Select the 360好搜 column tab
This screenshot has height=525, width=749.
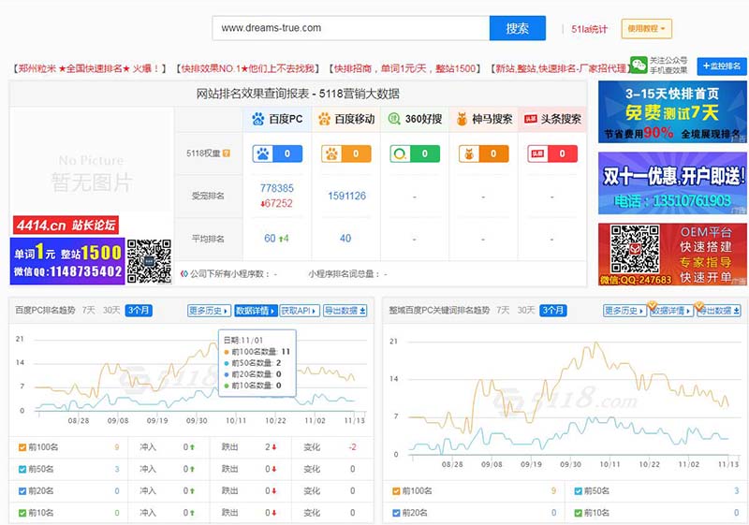coord(415,119)
